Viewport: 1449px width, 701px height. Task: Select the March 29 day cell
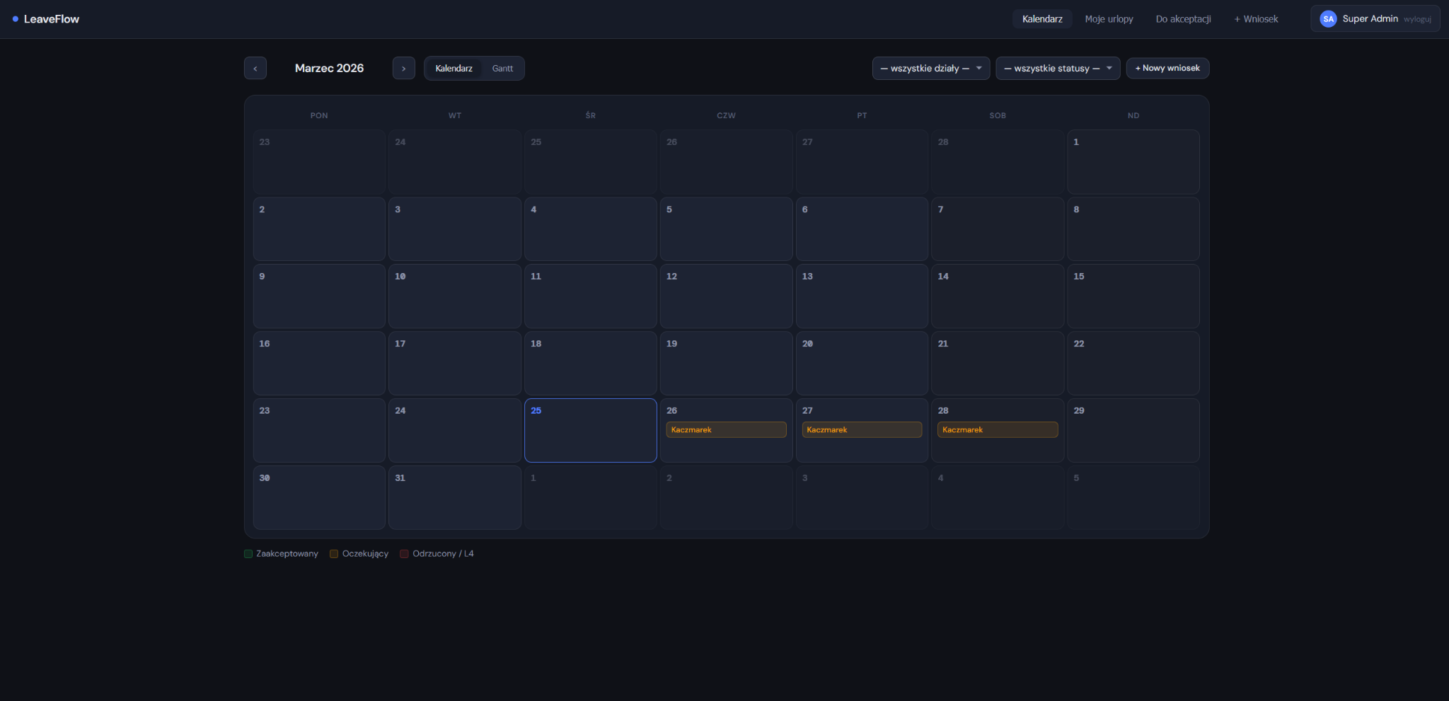(1133, 430)
